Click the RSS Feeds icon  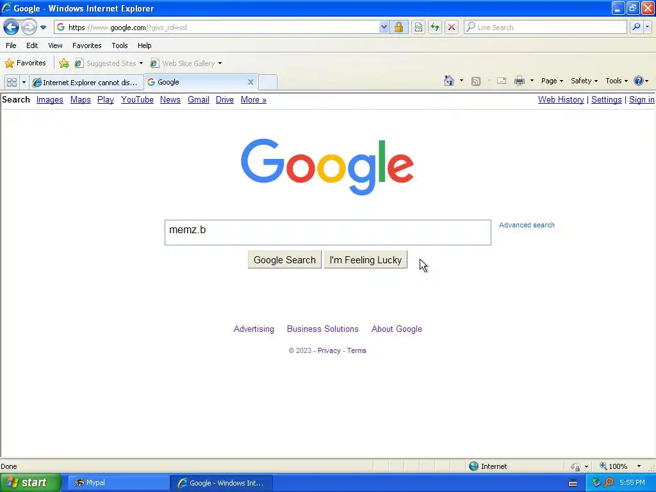pyautogui.click(x=476, y=81)
